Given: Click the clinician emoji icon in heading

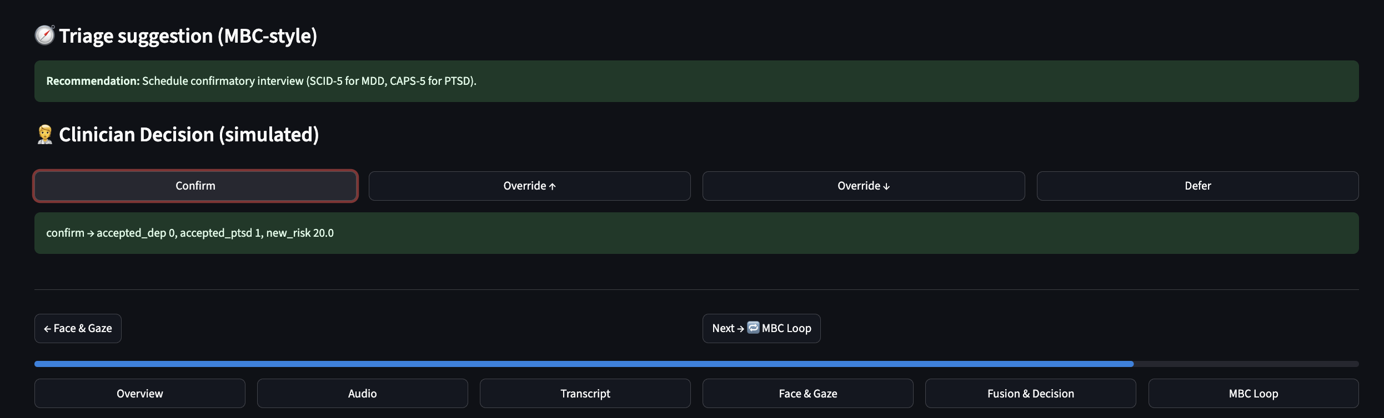Looking at the screenshot, I should 44,135.
